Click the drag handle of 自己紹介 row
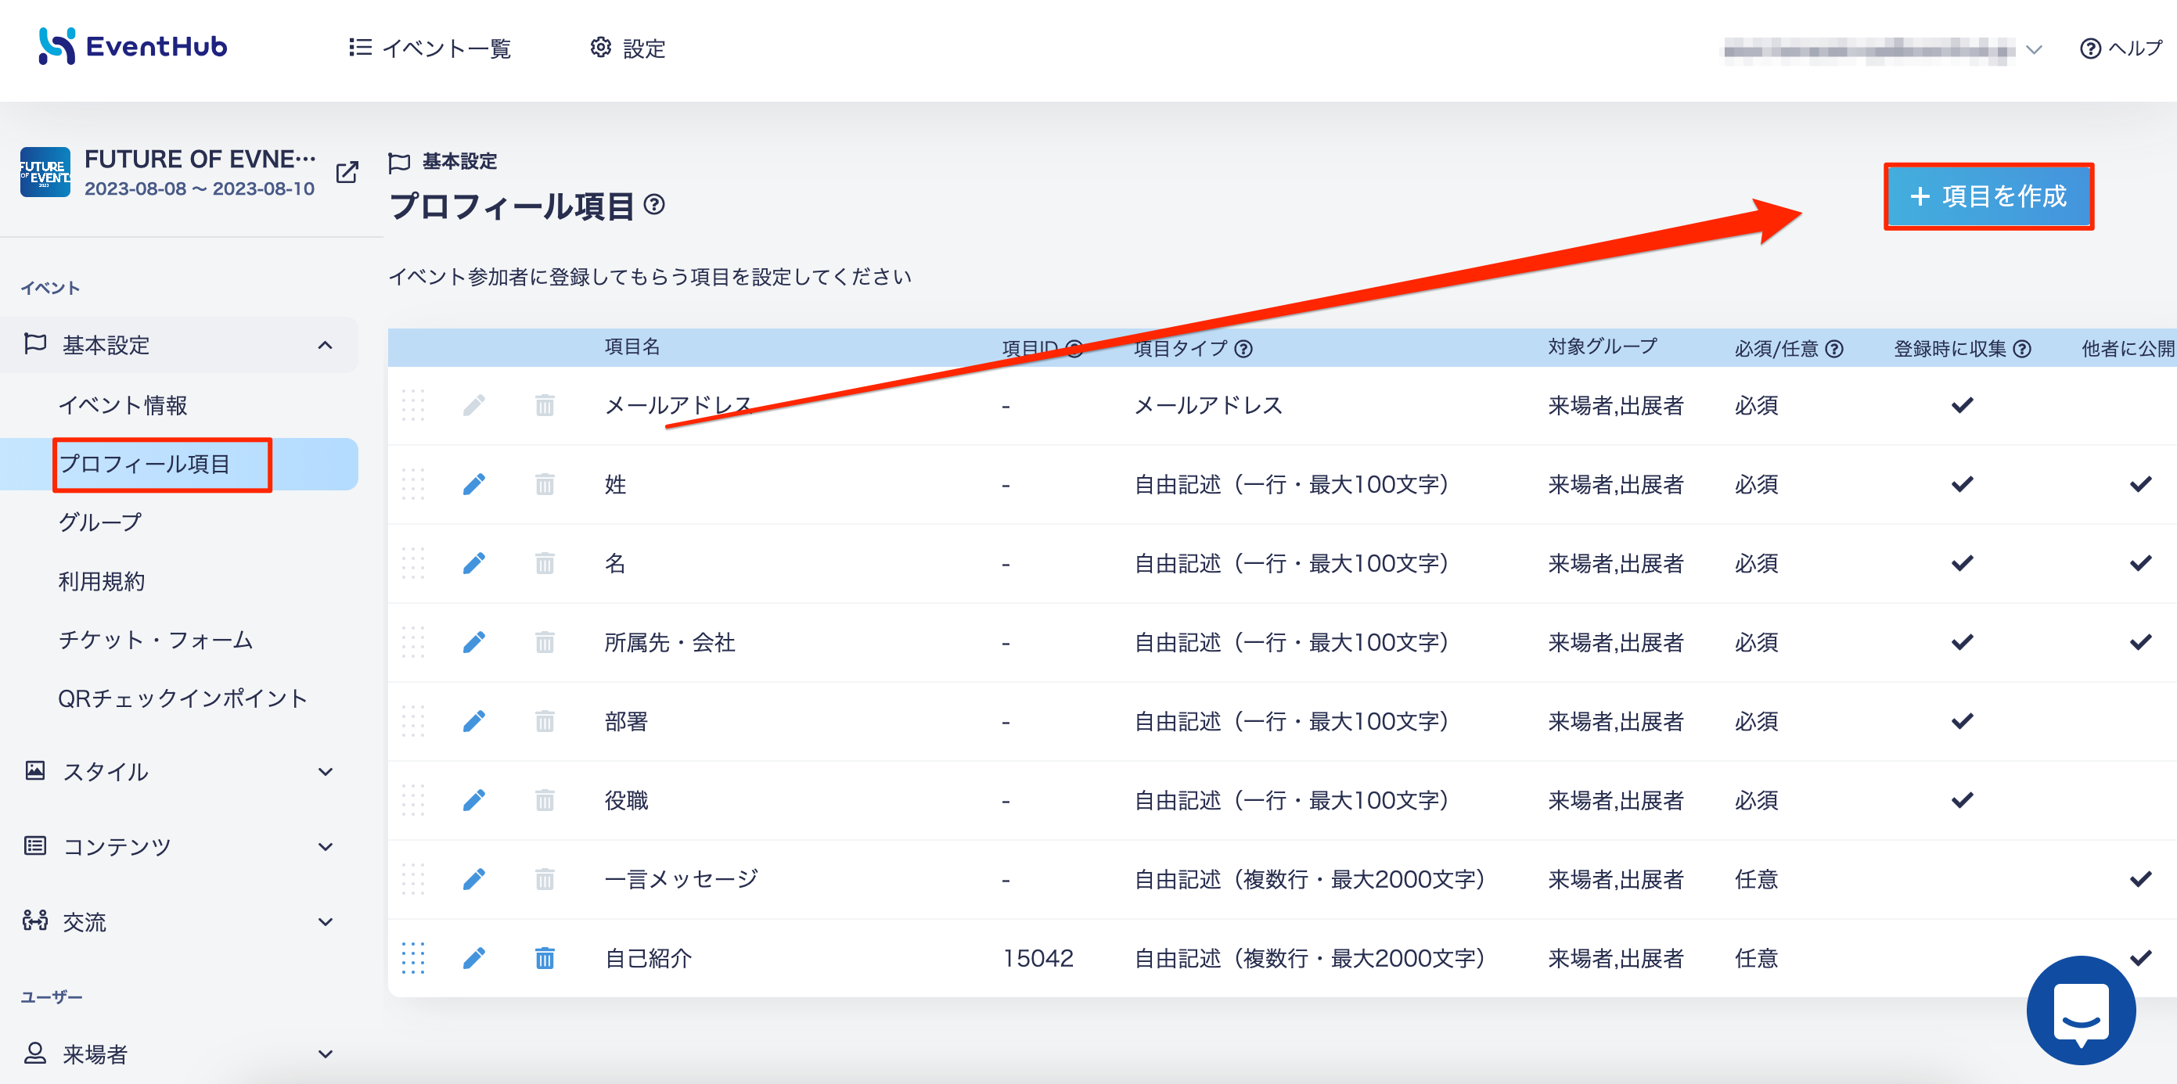Image resolution: width=2177 pixels, height=1084 pixels. click(413, 958)
